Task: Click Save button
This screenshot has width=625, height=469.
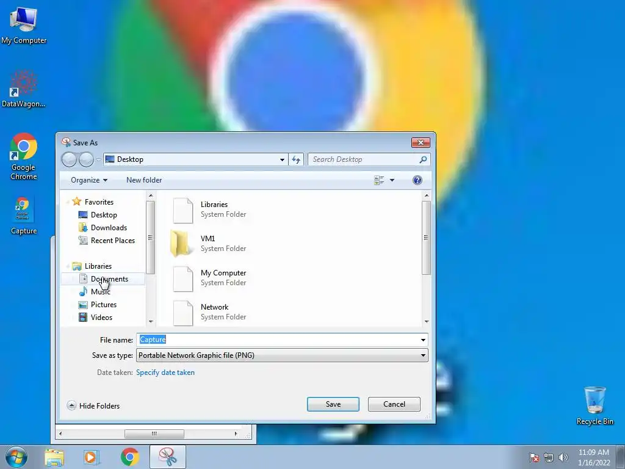Action: tap(333, 404)
